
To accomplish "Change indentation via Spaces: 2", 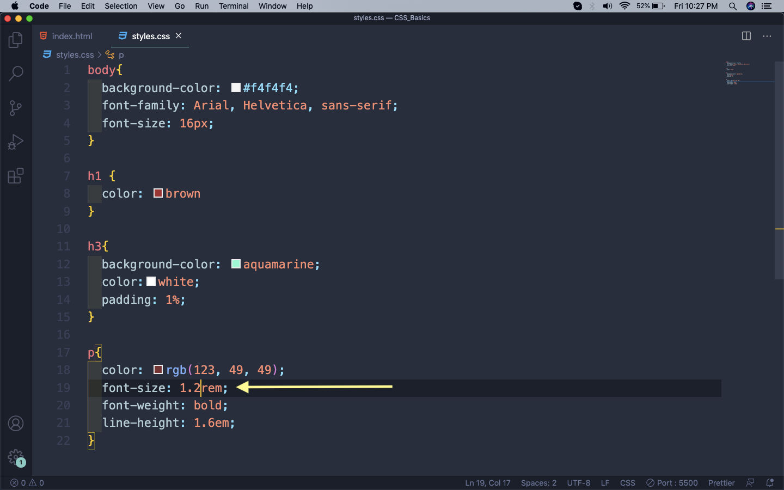I will 538,483.
